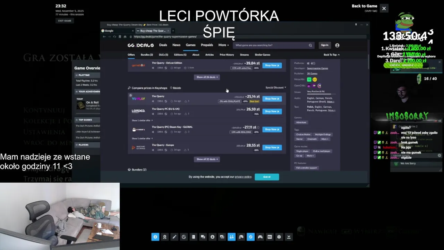Expand More+ in Audio languages
This screenshot has width=444, height=250.
click(331, 102)
